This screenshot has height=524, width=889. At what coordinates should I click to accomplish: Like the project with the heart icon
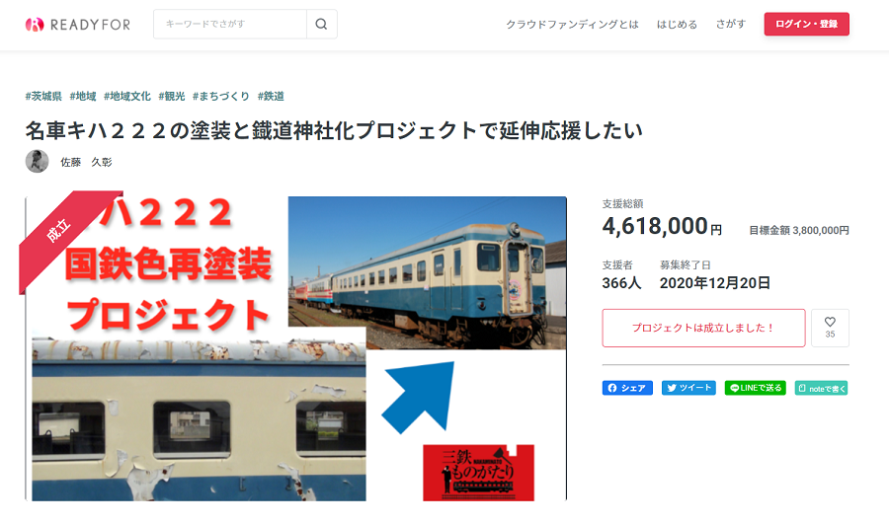830,328
